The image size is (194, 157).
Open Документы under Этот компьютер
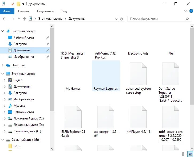pos(22,86)
